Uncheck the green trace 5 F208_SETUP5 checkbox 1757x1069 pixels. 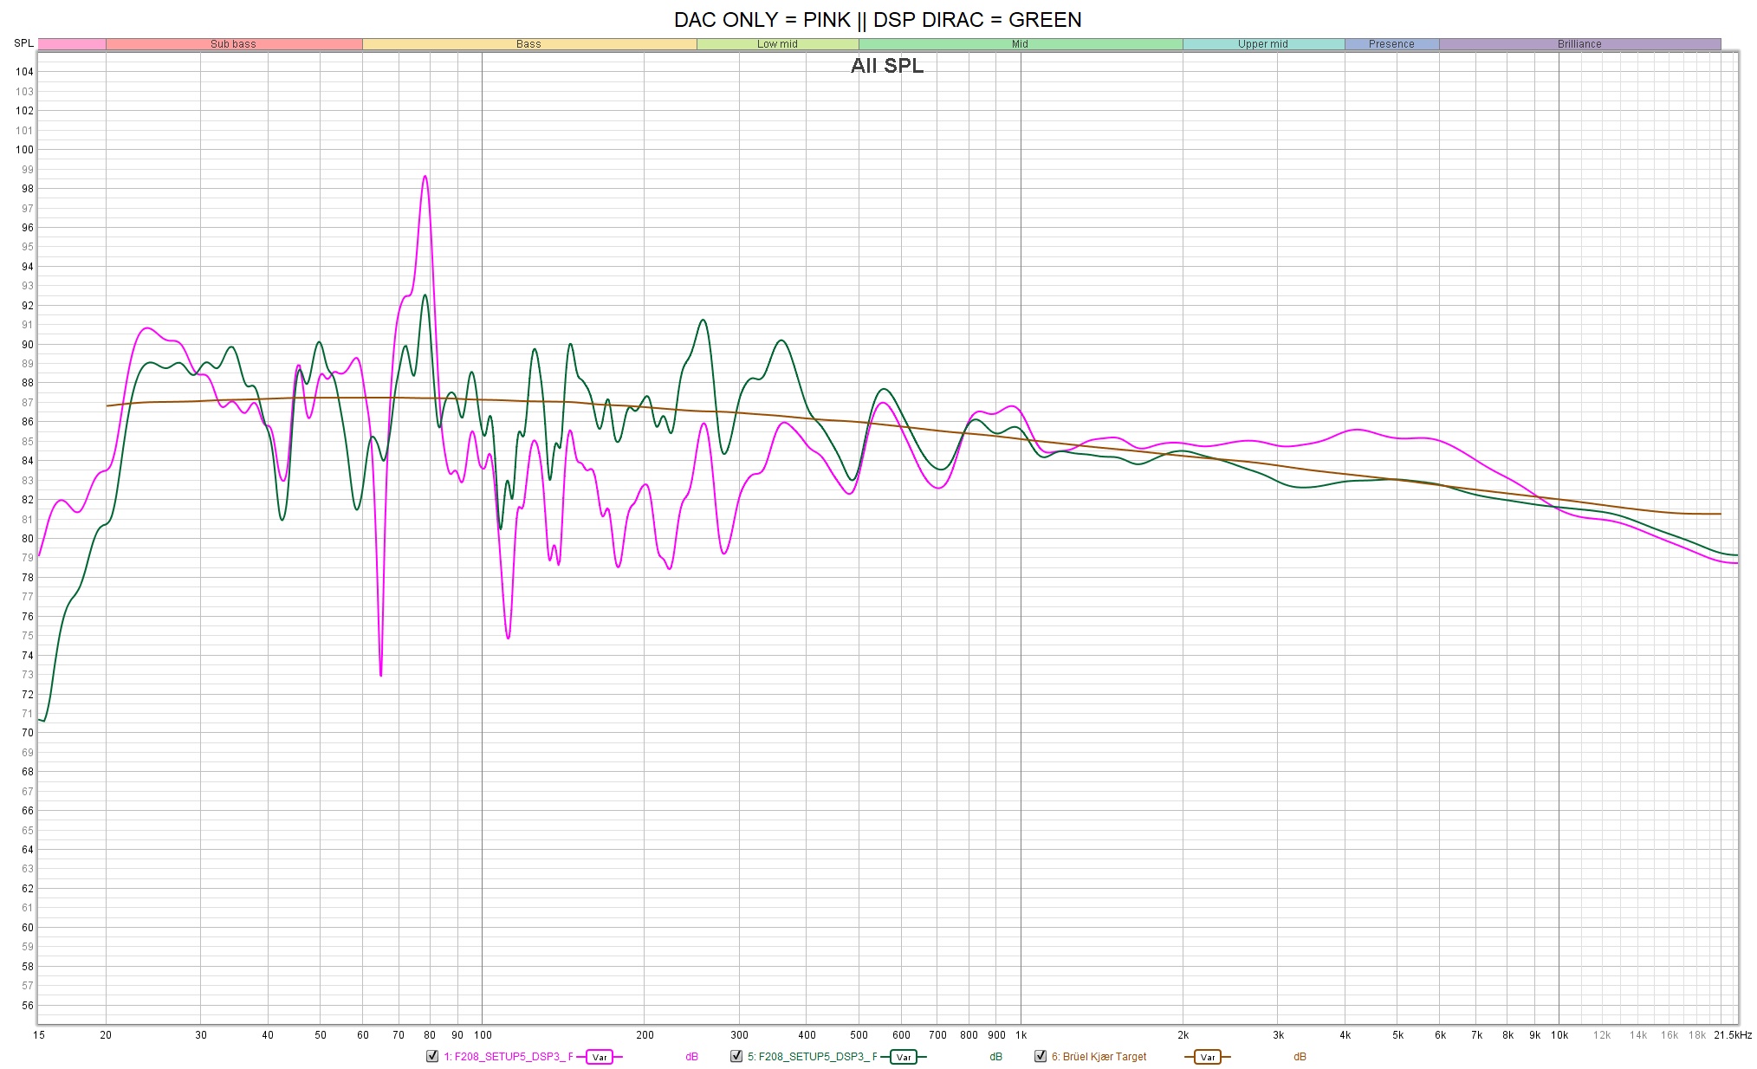pyautogui.click(x=736, y=1056)
